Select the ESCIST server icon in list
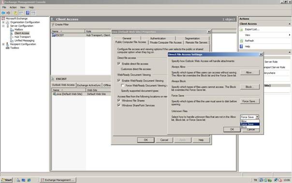The height and width of the screenshot is (183, 292). [x=54, y=35]
